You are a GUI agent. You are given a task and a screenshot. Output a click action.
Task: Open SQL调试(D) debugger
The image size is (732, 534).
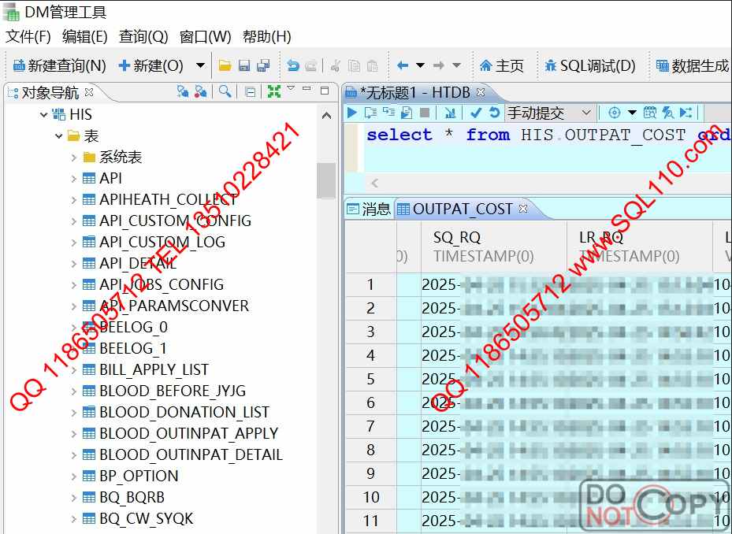click(590, 66)
